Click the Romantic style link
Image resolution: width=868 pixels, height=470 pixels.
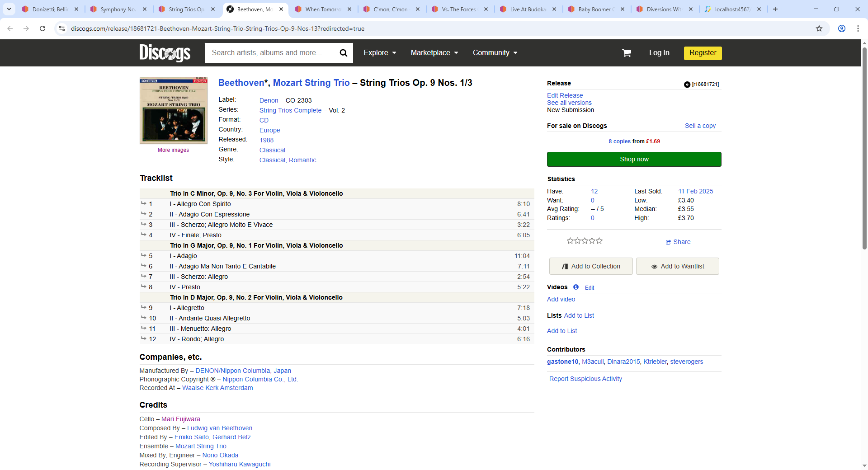(302, 160)
